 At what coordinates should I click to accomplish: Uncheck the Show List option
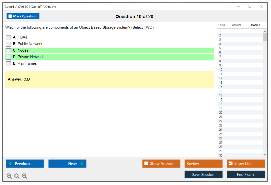point(230,164)
